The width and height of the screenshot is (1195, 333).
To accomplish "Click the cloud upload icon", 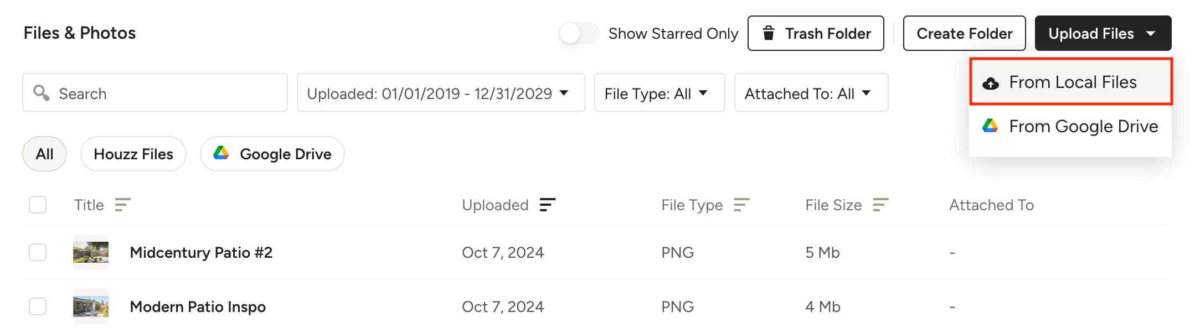I will (x=990, y=83).
